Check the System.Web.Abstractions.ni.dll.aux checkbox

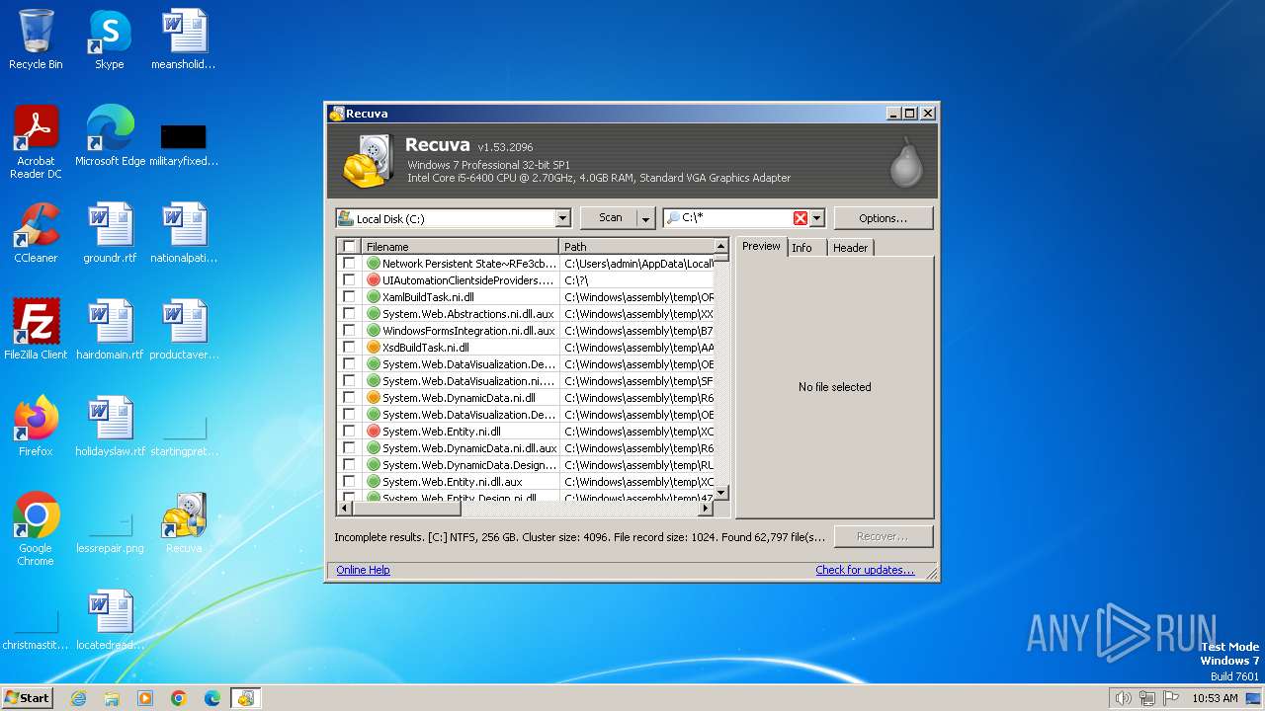click(349, 314)
